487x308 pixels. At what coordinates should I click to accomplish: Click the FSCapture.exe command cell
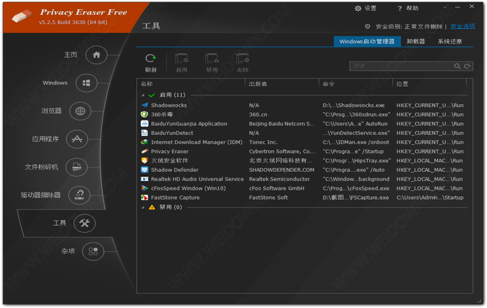tap(356, 198)
